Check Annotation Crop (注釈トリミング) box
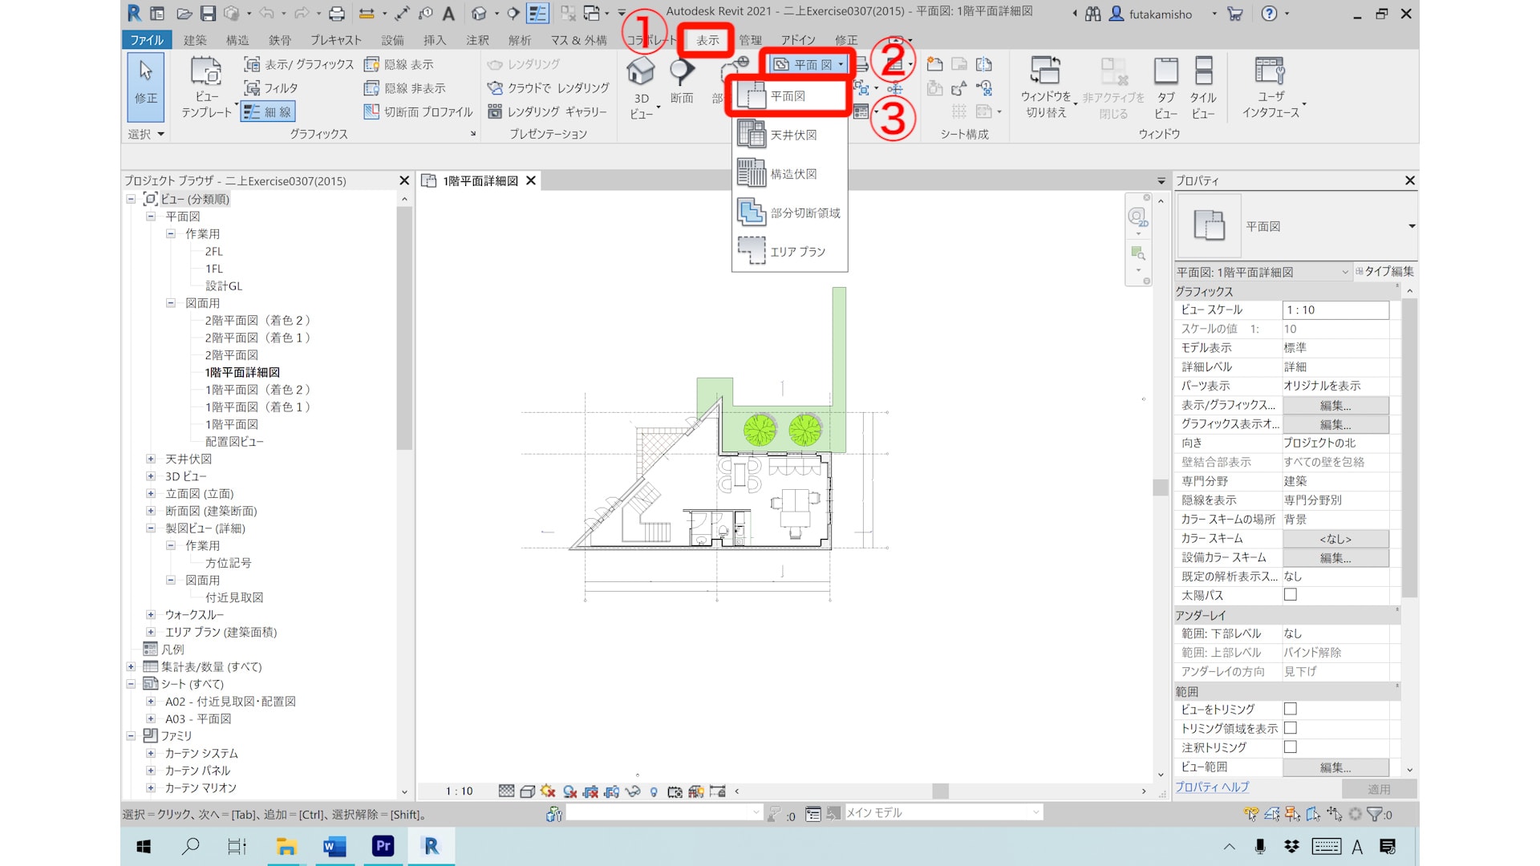Image resolution: width=1540 pixels, height=866 pixels. 1290,747
